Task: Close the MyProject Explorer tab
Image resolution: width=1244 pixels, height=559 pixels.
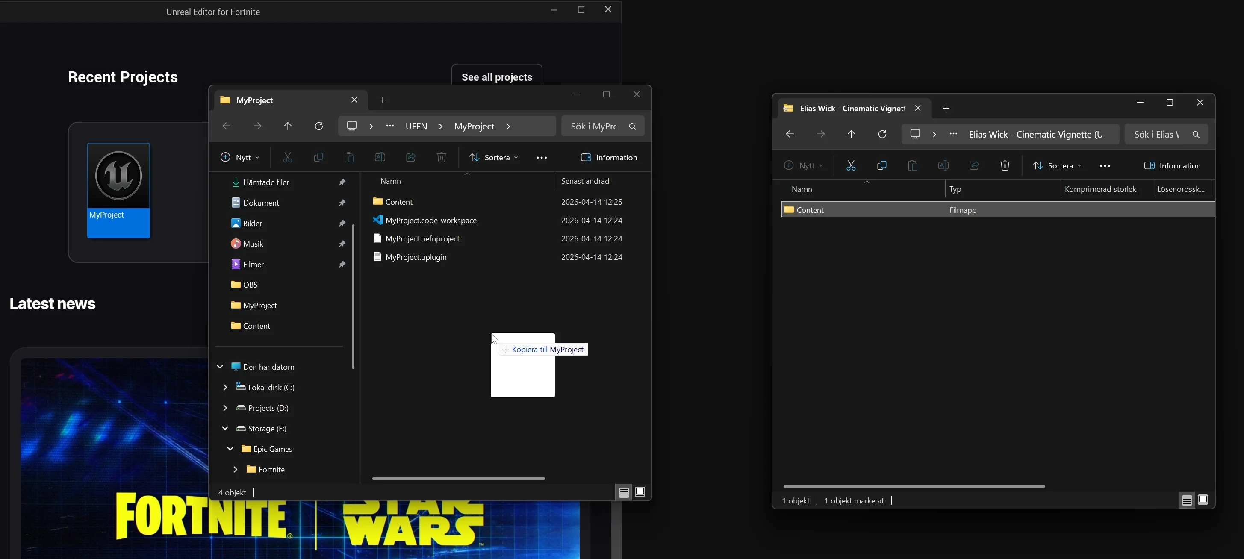Action: coord(354,100)
